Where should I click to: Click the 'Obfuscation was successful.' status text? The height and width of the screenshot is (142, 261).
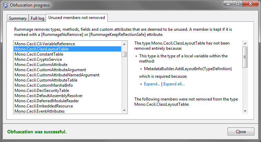coord(37,132)
